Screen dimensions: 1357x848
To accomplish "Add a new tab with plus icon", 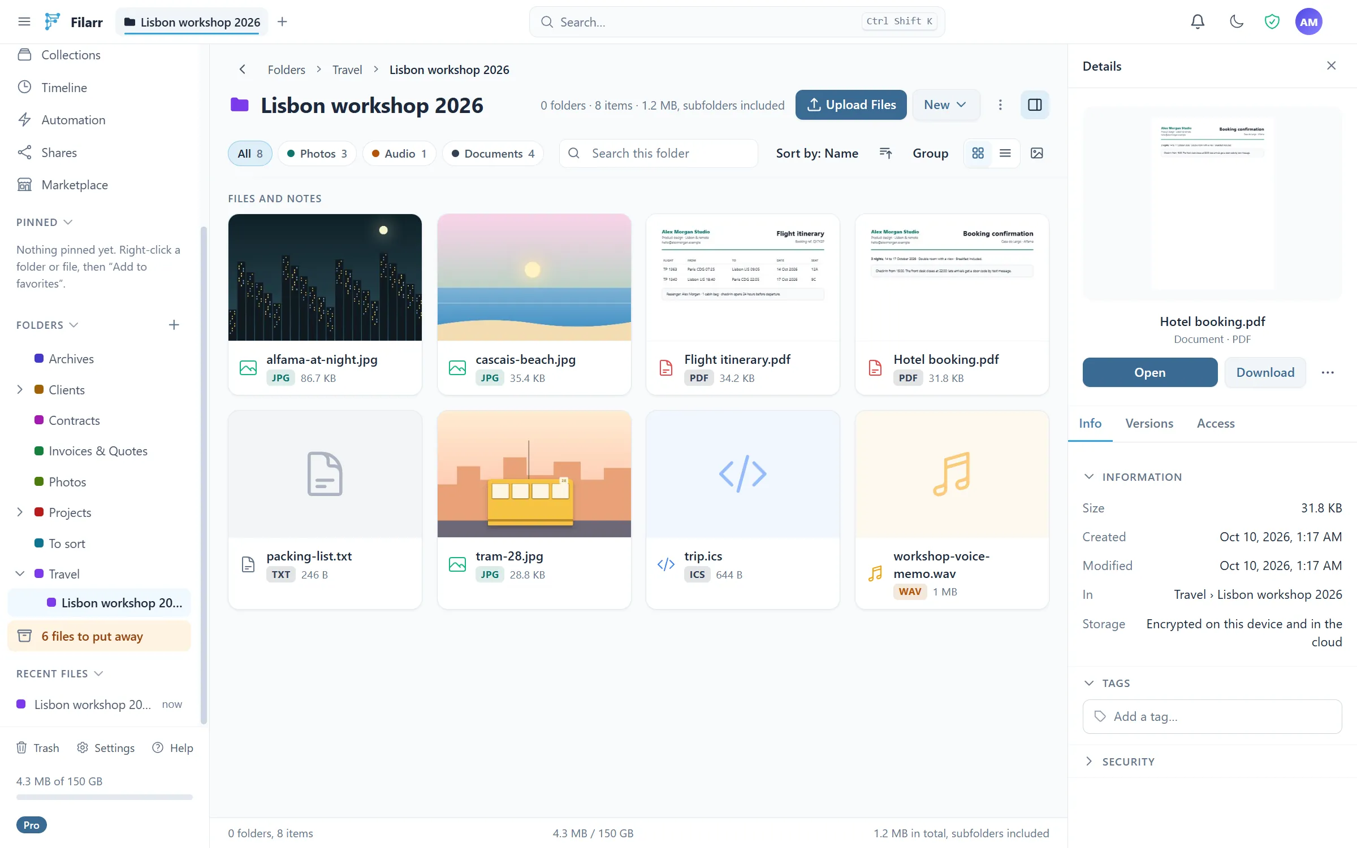I will click(x=282, y=22).
